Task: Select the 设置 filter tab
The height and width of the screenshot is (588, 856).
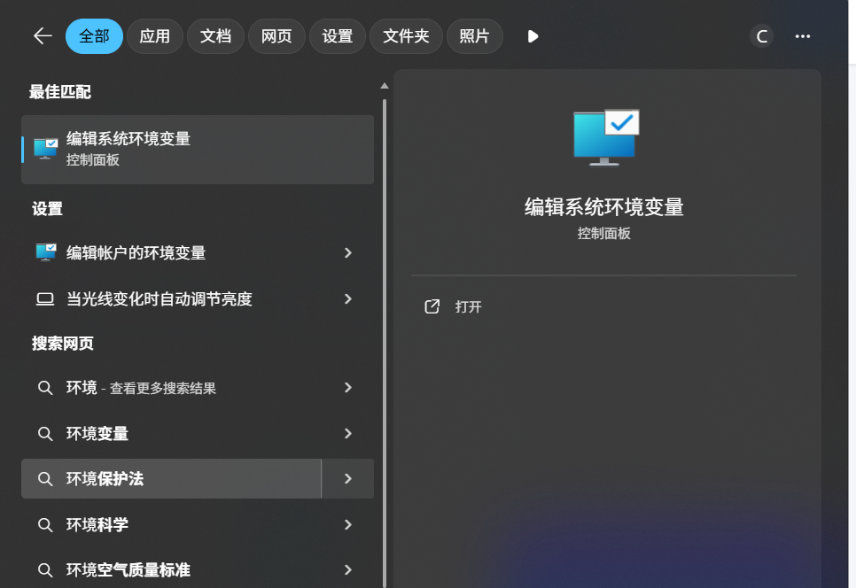Action: point(338,36)
